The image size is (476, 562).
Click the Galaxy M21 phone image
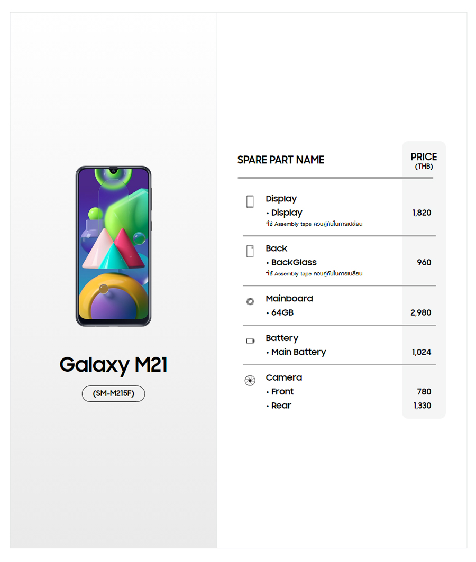(113, 246)
